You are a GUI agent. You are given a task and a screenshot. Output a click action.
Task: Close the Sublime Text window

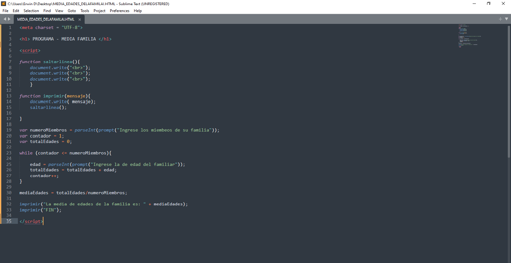click(x=503, y=4)
